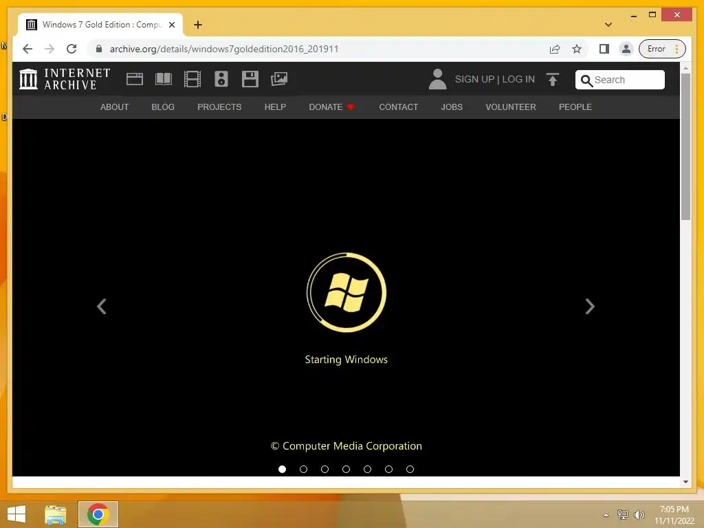Open Windows Start button
Screen dimensions: 704x528
[x=16, y=514]
